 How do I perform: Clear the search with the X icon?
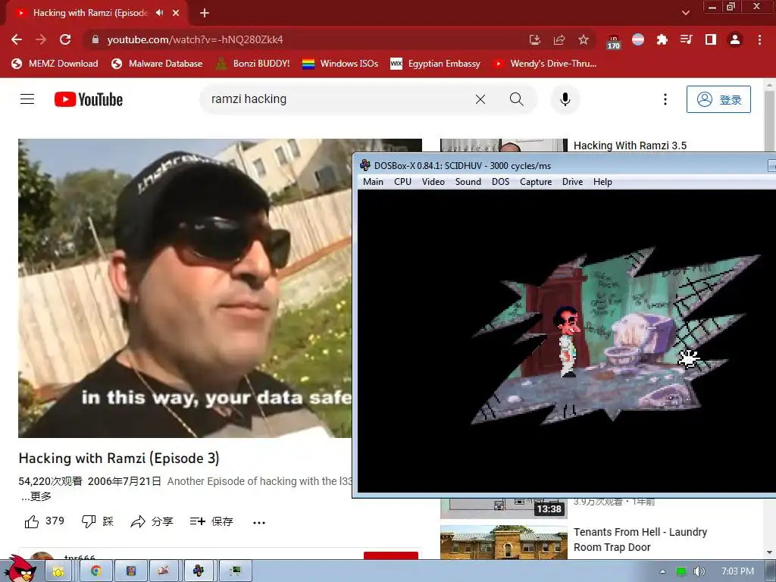click(x=480, y=99)
